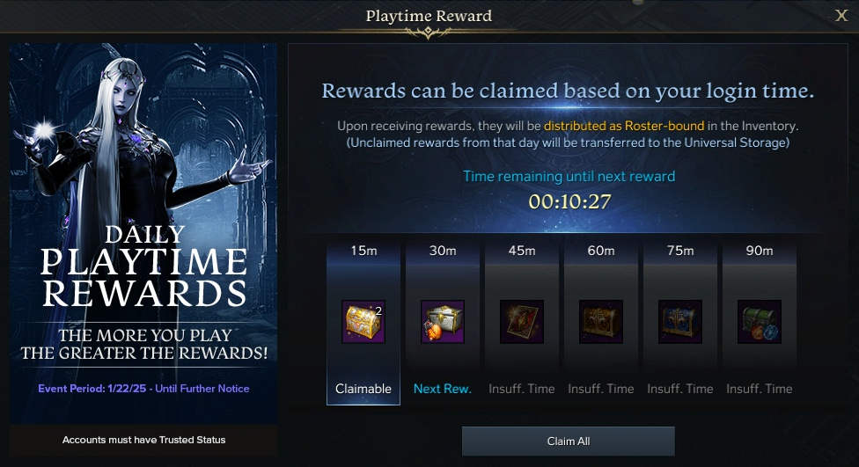Viewport: 859px width, 467px height.
Task: Click the golden chest reward icon under 15m
Action: [x=363, y=321]
